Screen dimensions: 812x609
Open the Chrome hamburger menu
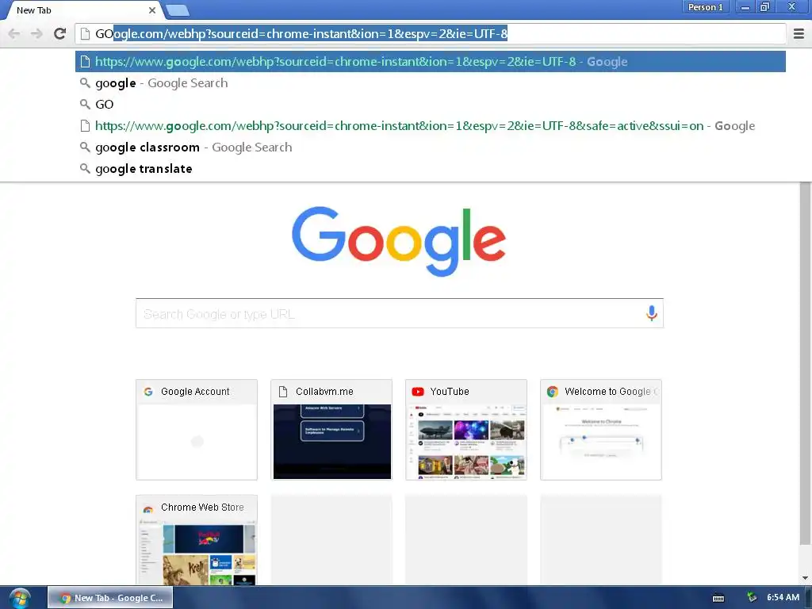pos(799,33)
